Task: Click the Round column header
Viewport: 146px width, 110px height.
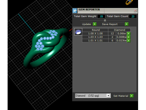Action: [x=95, y=30]
